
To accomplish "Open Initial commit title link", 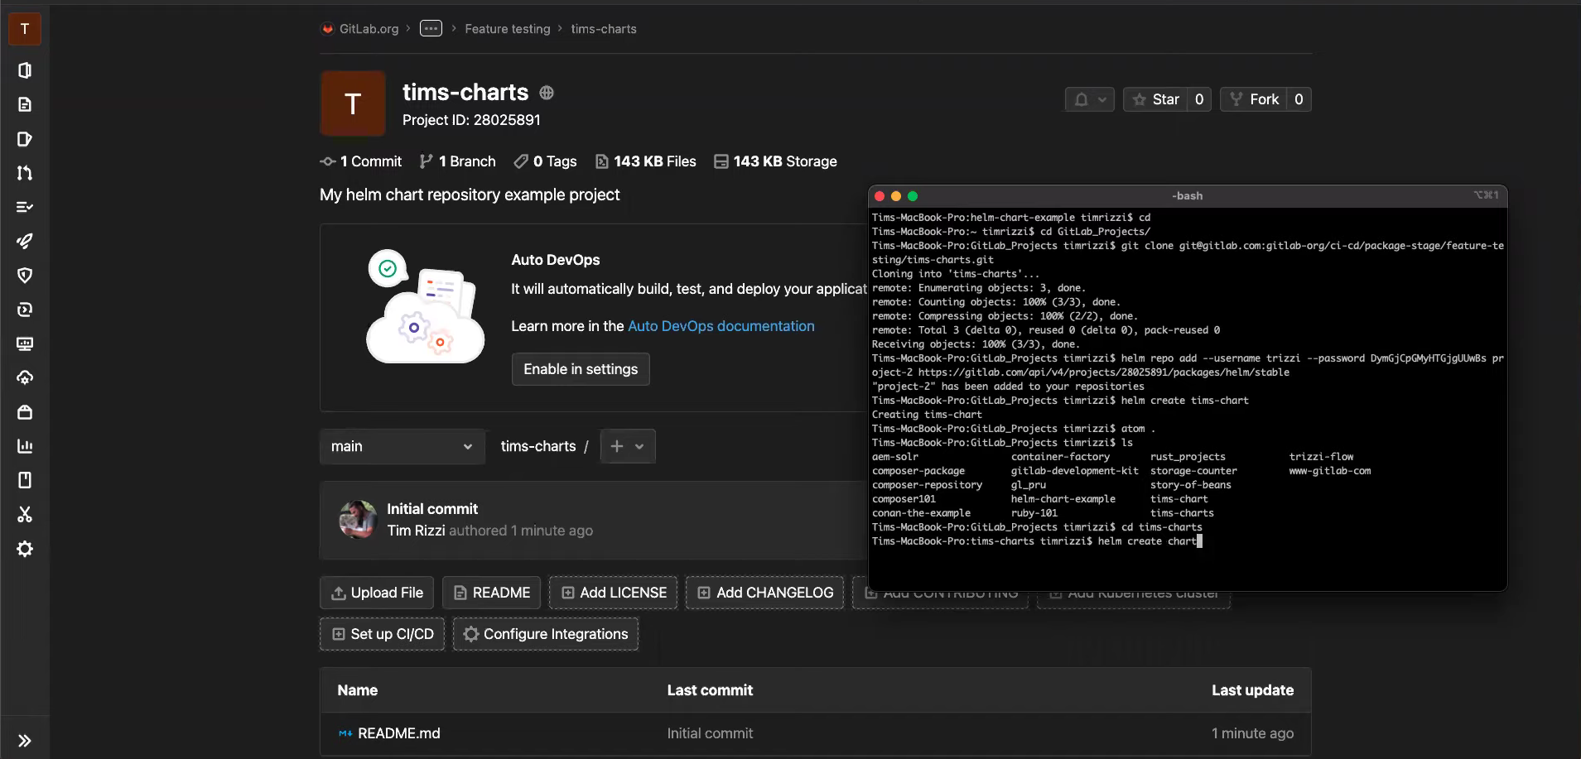I will [432, 509].
